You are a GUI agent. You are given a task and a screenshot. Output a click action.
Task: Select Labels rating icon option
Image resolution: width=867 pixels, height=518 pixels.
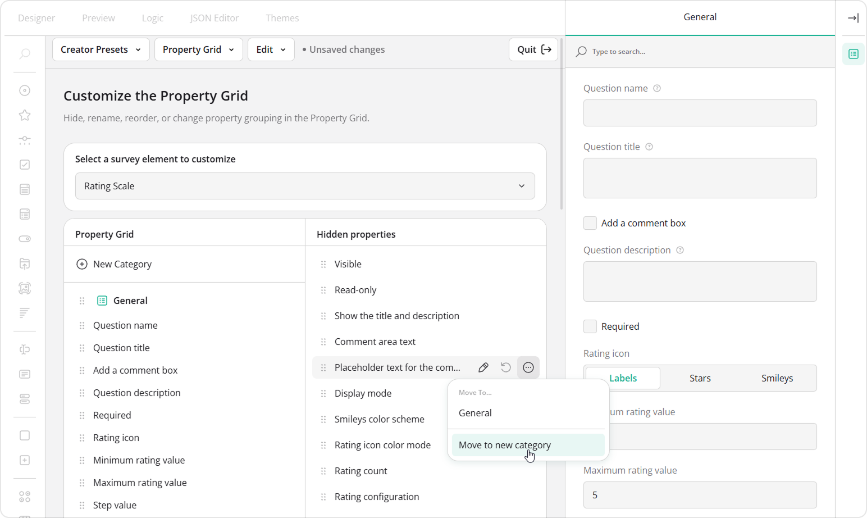tap(623, 378)
